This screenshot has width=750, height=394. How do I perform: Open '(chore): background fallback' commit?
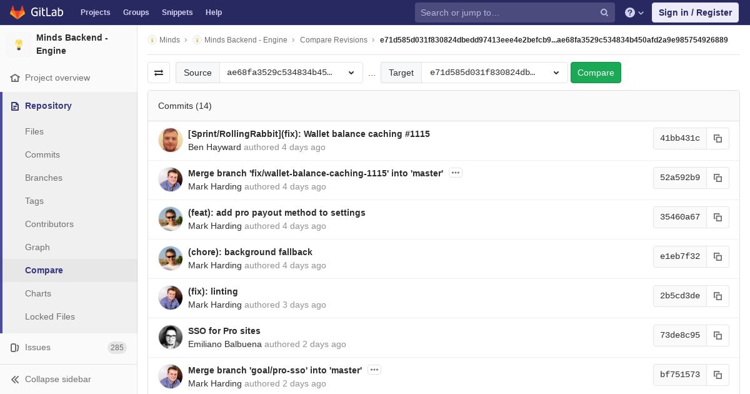point(250,252)
